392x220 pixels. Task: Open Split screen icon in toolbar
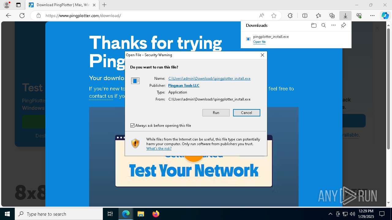(x=305, y=16)
